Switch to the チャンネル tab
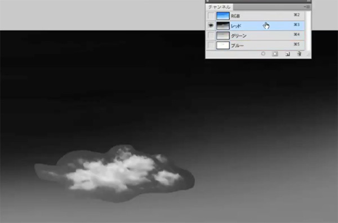The image size is (338, 223). tap(219, 7)
